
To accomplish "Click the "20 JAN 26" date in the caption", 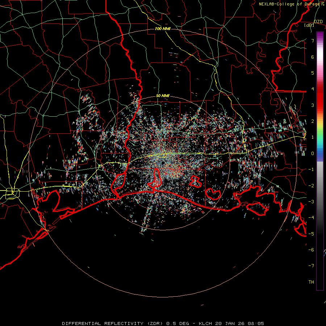I will 230,323.
